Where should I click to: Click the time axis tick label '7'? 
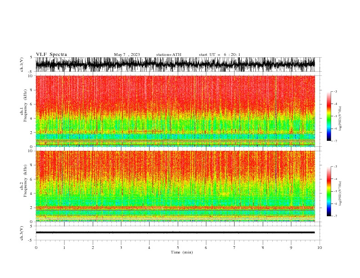(x=235, y=248)
